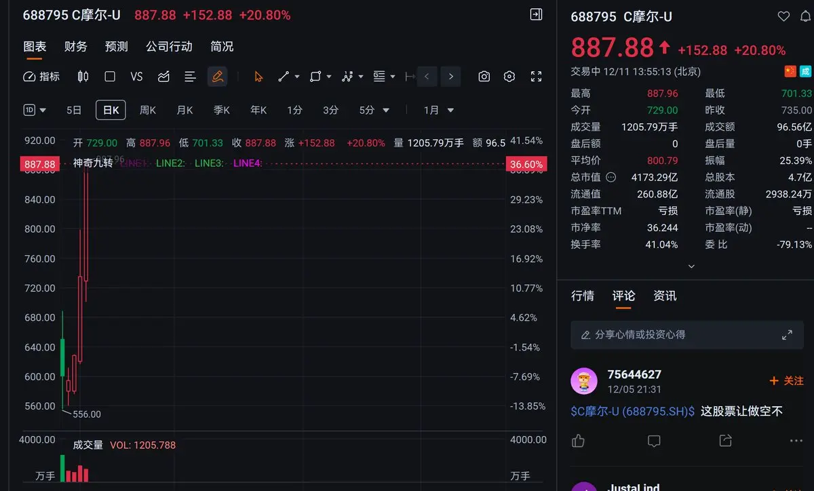Enter fullscreen chart mode icon
The width and height of the screenshot is (814, 491).
(x=536, y=77)
